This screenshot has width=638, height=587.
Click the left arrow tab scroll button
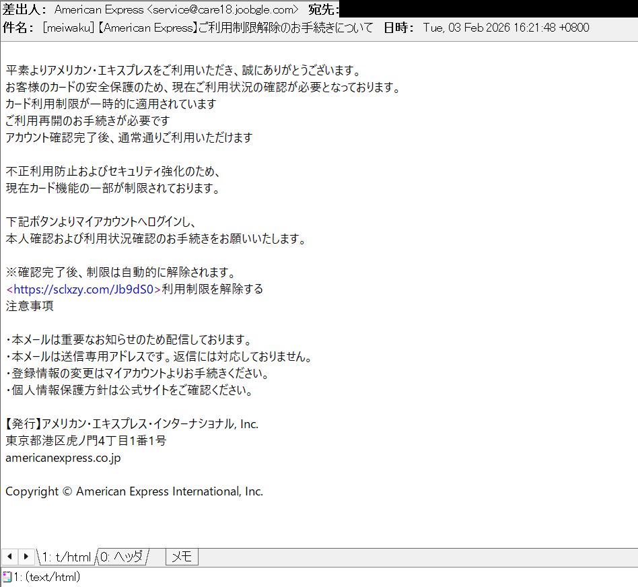(10, 557)
